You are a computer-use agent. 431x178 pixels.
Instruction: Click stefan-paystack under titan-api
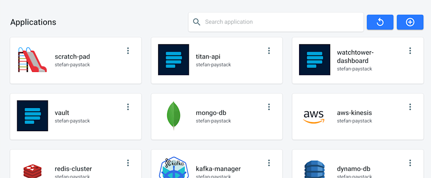pyautogui.click(x=213, y=65)
